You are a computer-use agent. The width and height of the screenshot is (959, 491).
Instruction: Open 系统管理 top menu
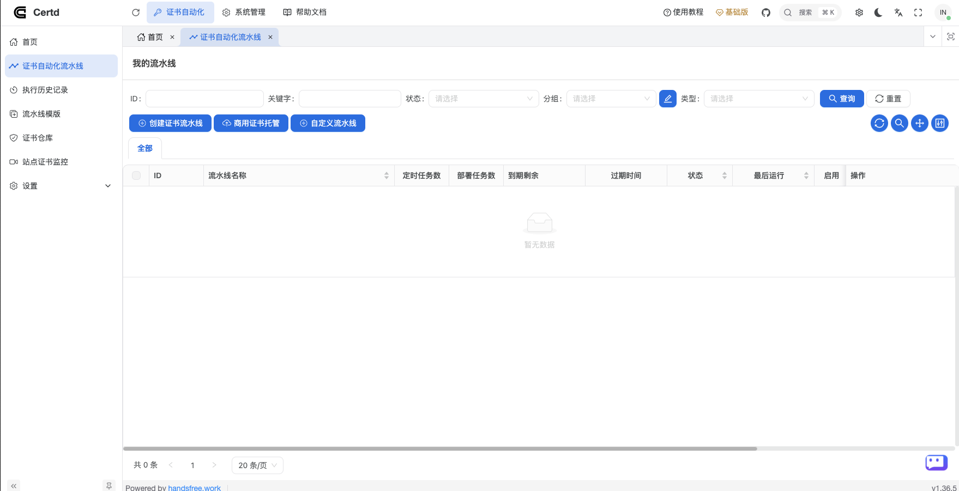pyautogui.click(x=244, y=13)
